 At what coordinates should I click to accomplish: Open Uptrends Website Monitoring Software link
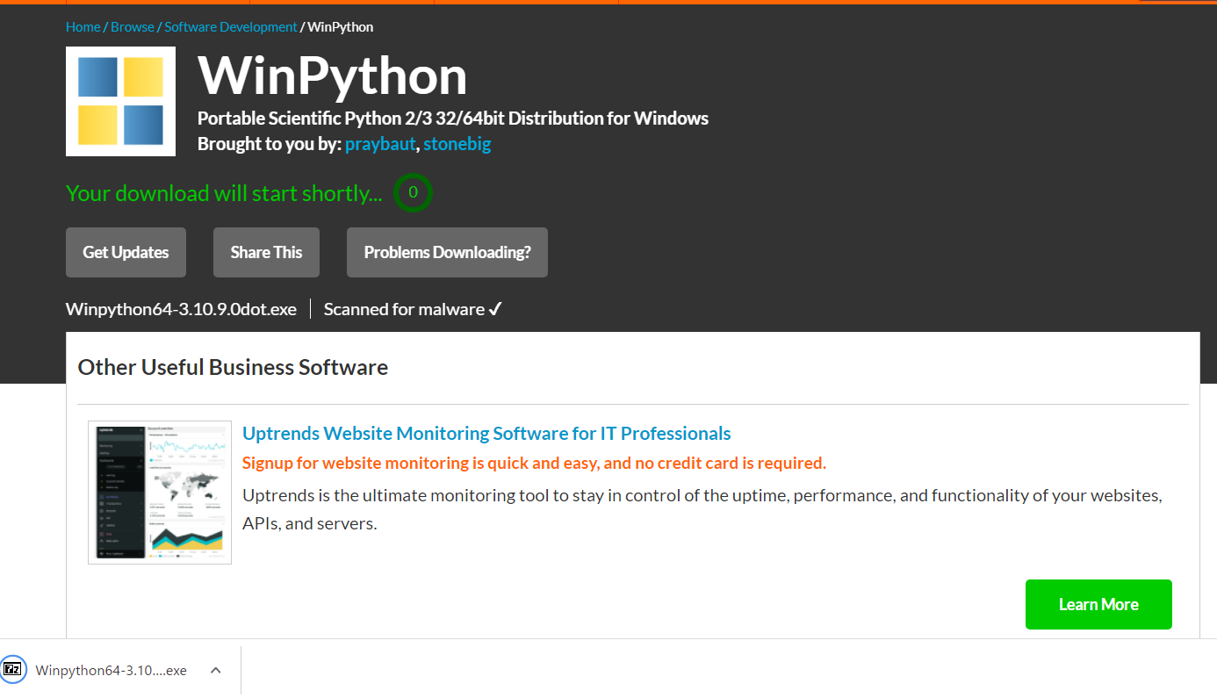click(486, 433)
